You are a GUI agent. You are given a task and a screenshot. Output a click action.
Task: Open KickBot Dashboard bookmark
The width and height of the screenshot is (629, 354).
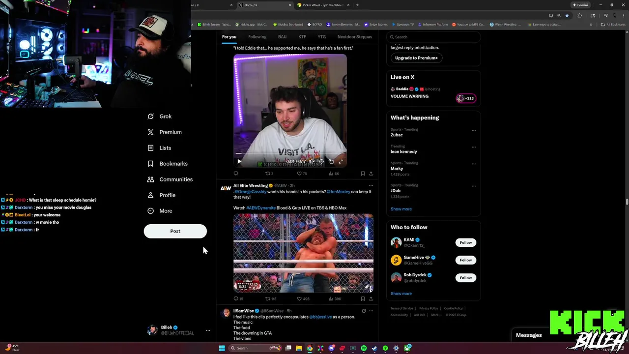(x=287, y=24)
